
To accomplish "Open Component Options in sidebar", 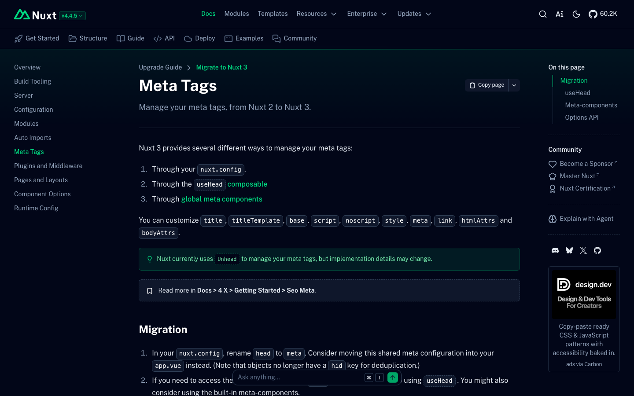I will pos(42,194).
